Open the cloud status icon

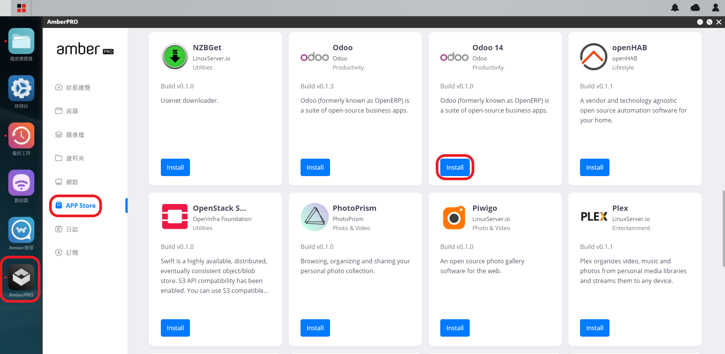point(695,8)
